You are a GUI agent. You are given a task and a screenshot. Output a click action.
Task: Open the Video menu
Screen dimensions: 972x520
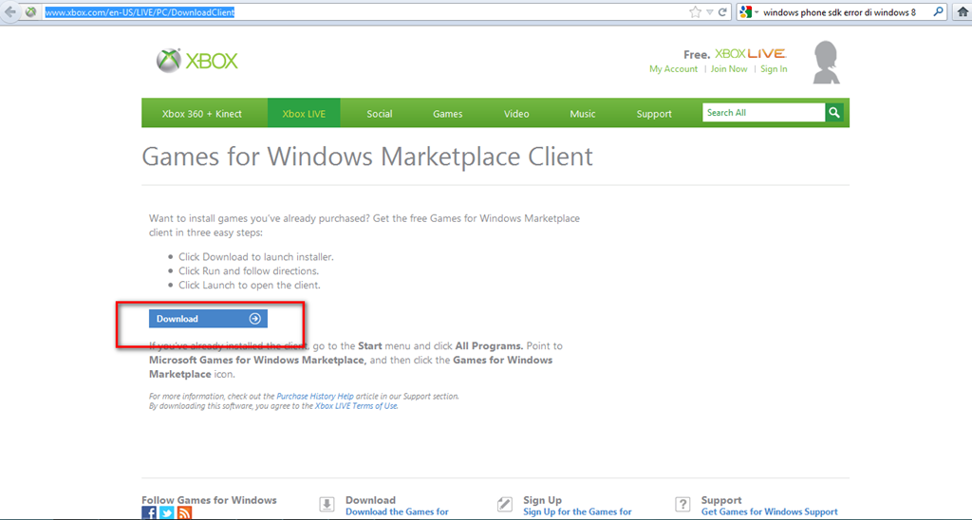click(x=516, y=114)
